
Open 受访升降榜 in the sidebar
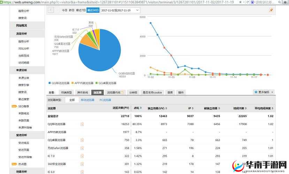pyautogui.click(x=25, y=157)
